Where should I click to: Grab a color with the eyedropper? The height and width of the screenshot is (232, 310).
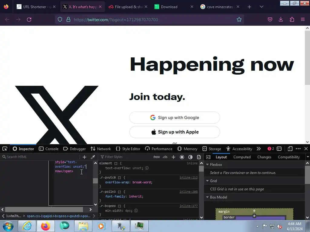[93, 157]
